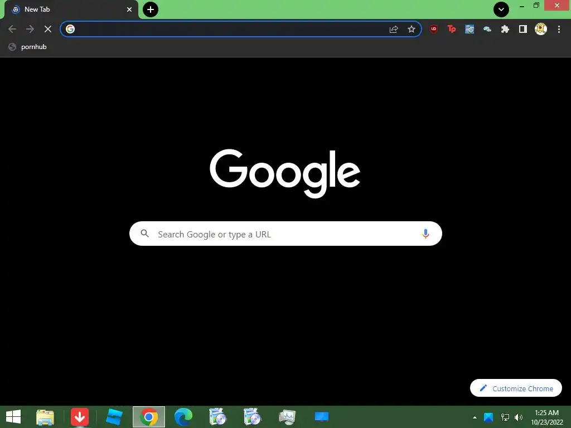The width and height of the screenshot is (571, 428).
Task: Click the Google icon in the address bar
Action: click(70, 29)
